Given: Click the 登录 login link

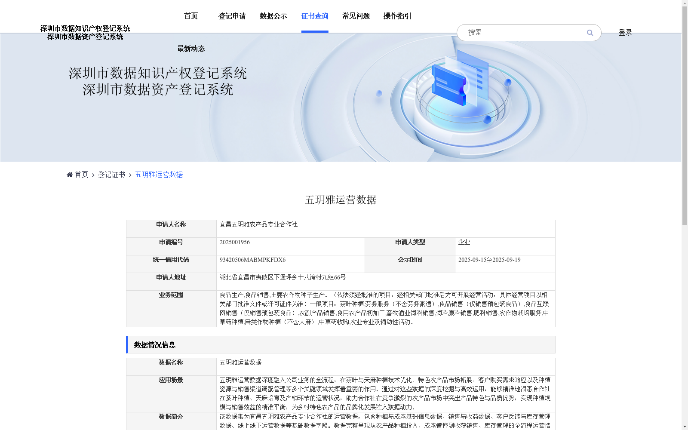Looking at the screenshot, I should 625,33.
